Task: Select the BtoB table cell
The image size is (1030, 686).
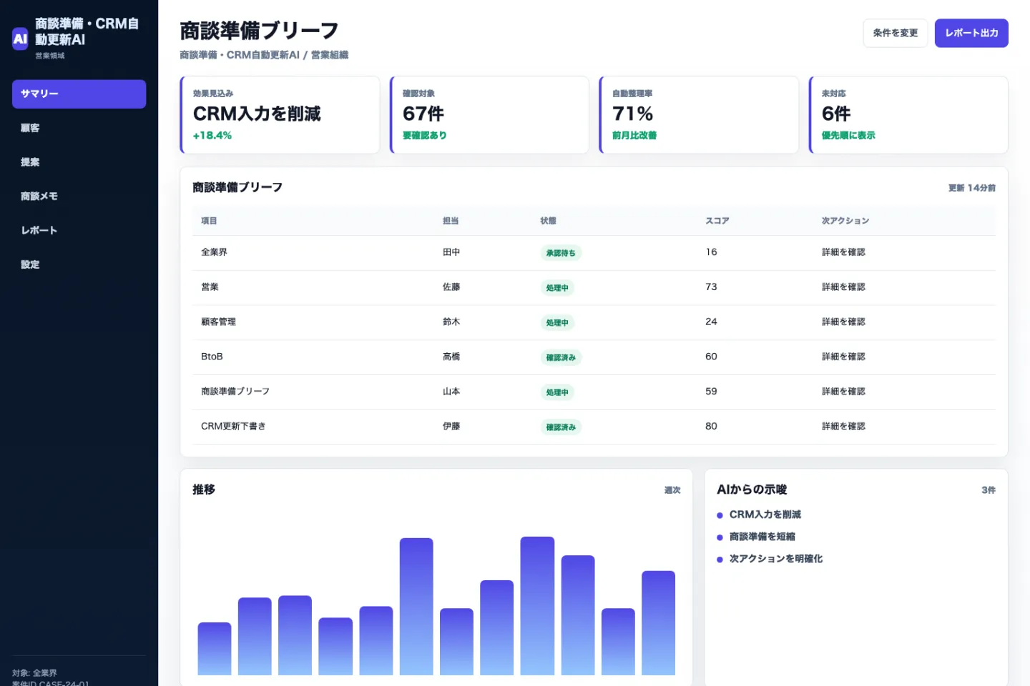Action: click(212, 357)
